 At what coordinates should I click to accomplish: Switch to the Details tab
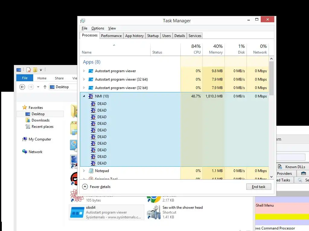[180, 36]
